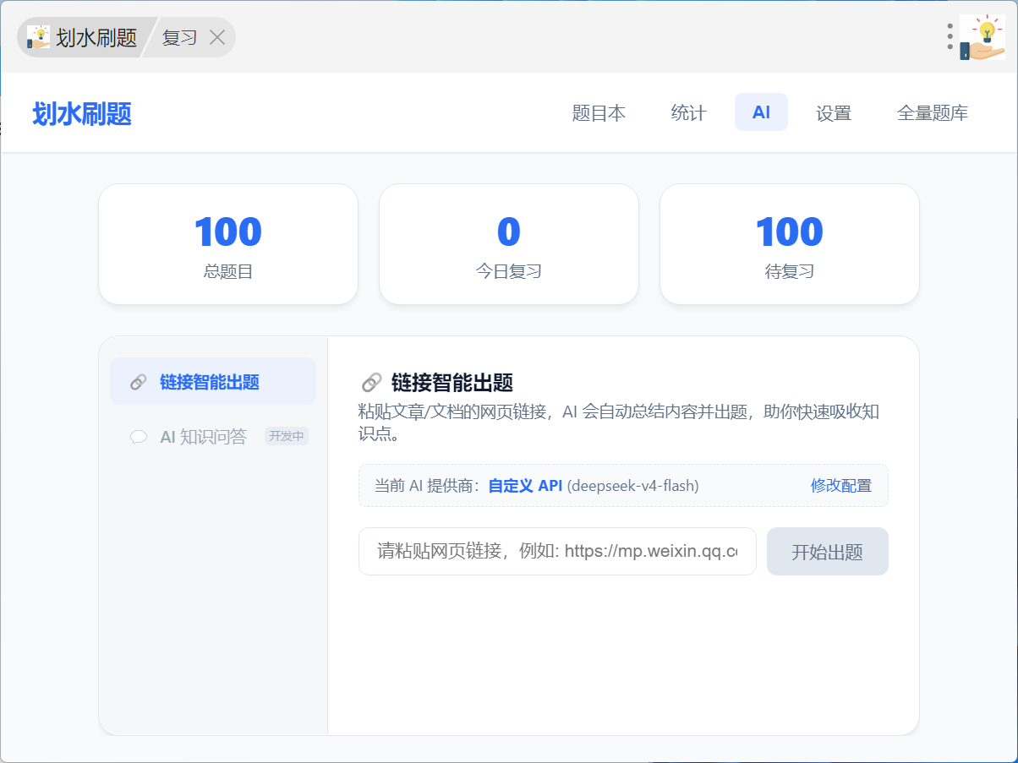
Task: Select the AI navigation tab
Action: pos(761,112)
